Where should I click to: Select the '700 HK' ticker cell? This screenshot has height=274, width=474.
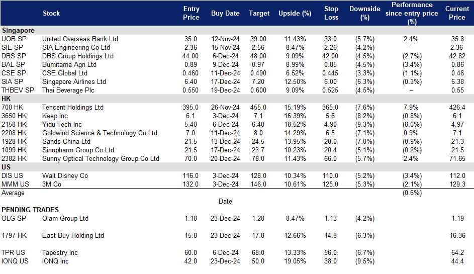tap(13, 108)
